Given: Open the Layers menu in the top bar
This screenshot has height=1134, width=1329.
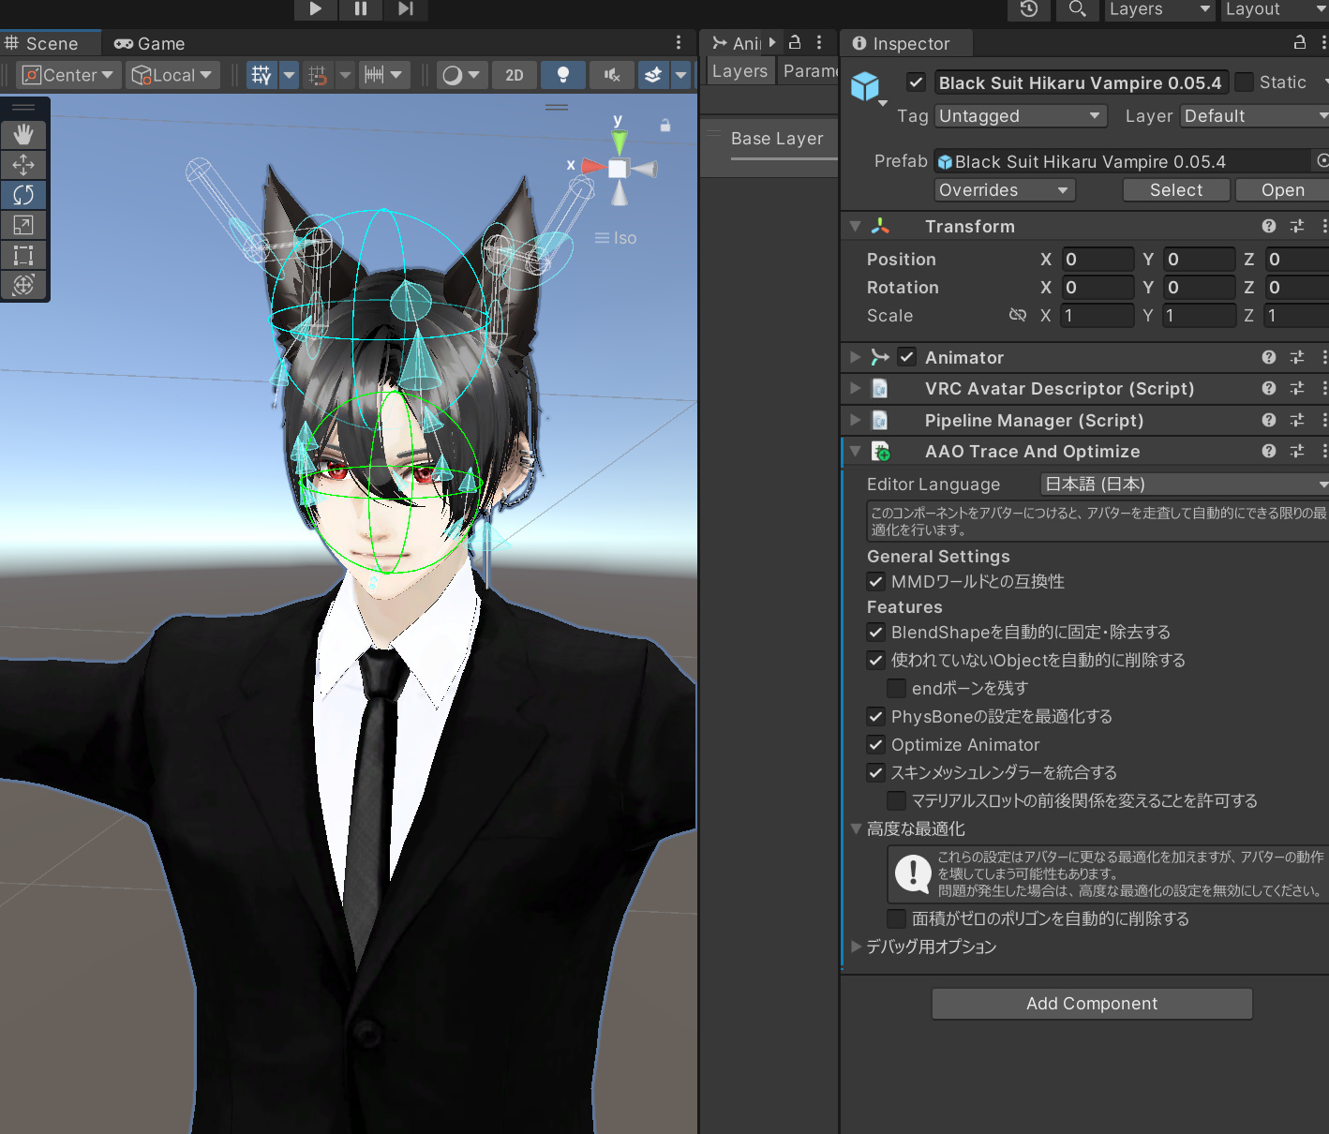Looking at the screenshot, I should coord(1159,10).
